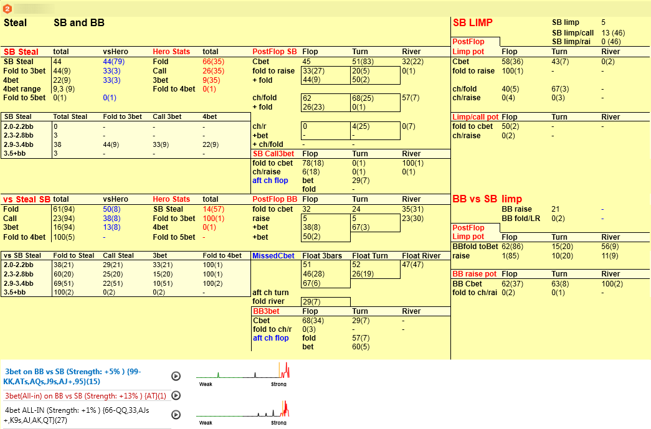Click PostFlop SB Turn Cbet value 51(83)
This screenshot has height=429, width=651.
[363, 62]
